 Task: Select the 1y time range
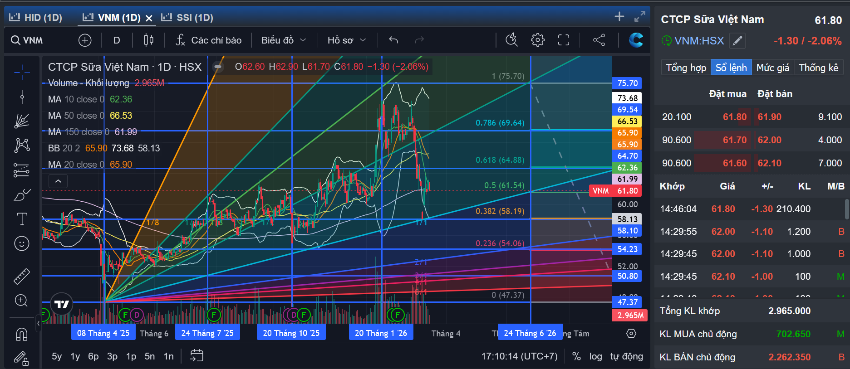click(75, 356)
